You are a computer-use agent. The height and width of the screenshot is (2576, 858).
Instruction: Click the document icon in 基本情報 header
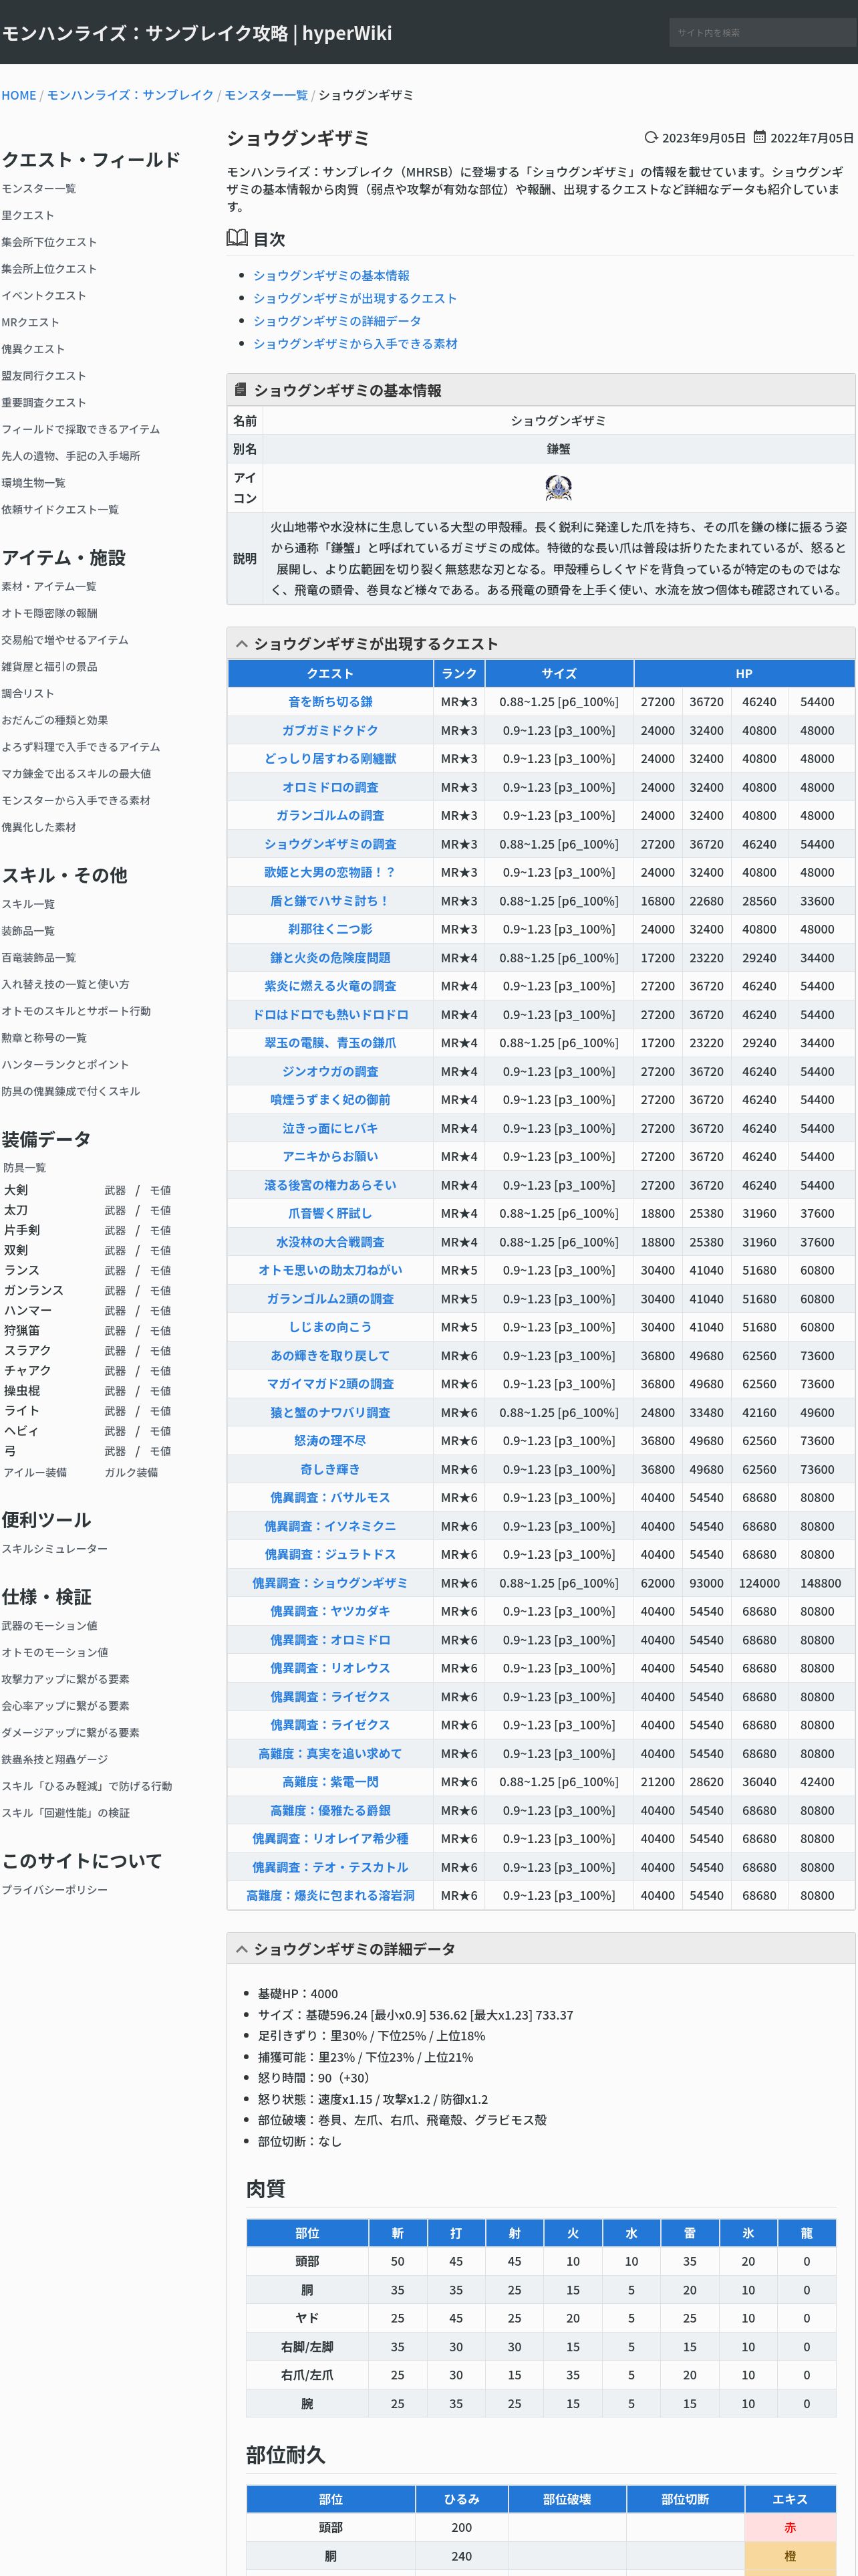(240, 390)
